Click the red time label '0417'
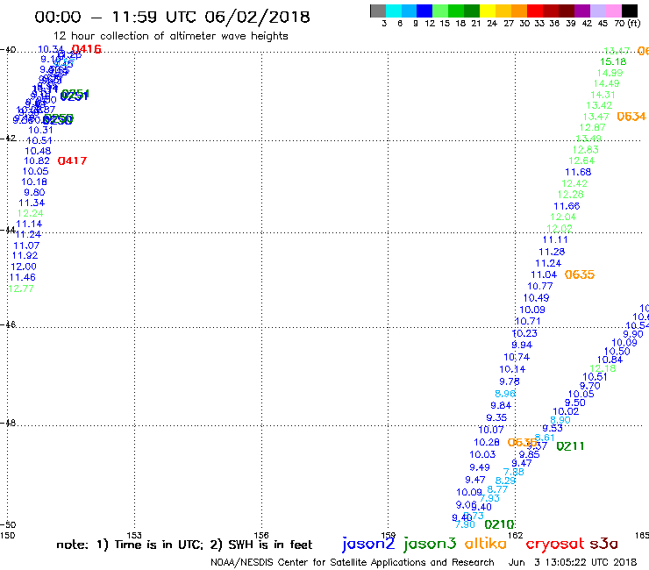The width and height of the screenshot is (649, 570). click(72, 160)
